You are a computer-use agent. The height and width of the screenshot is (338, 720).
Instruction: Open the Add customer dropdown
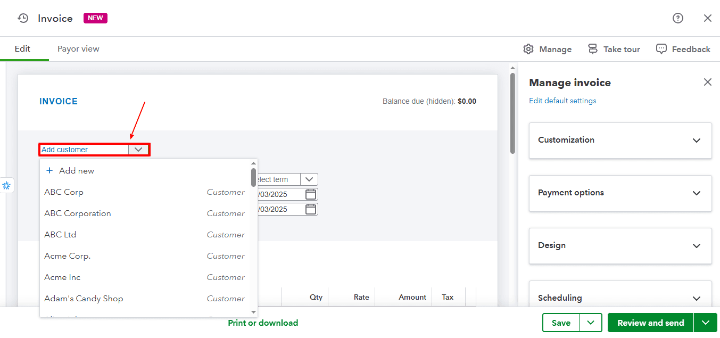138,150
